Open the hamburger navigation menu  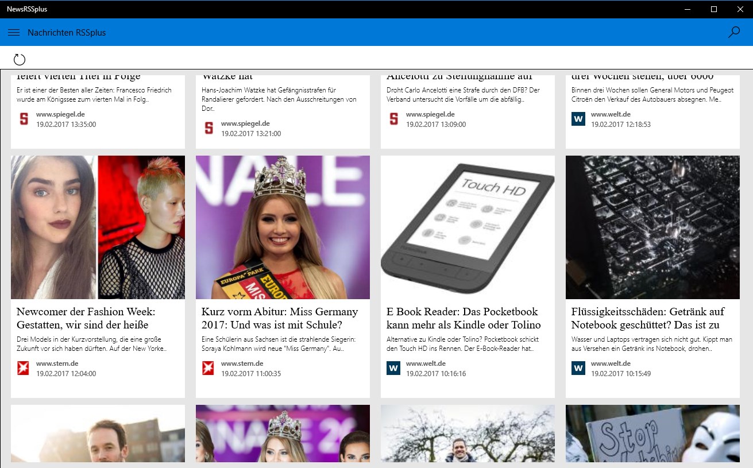coord(14,33)
